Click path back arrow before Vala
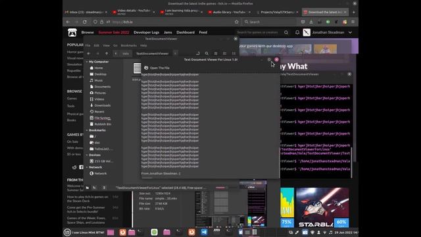The width and height of the screenshot is (421, 237). click(x=116, y=53)
